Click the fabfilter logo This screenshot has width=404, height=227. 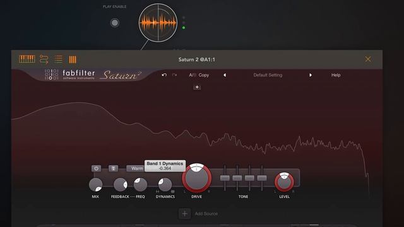click(x=70, y=74)
